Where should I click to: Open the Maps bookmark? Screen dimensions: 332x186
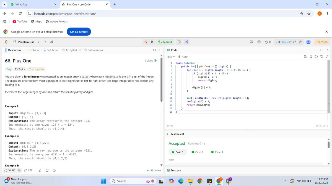click(x=36, y=21)
